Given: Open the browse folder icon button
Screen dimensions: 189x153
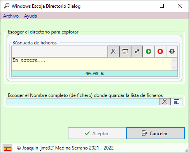Looking at the screenshot, I should pyautogui.click(x=125, y=51).
